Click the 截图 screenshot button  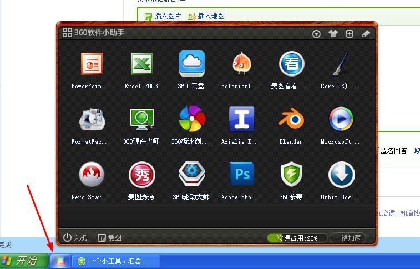109,237
